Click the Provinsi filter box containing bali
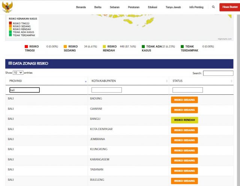The height and width of the screenshot is (186, 240). click(x=24, y=90)
